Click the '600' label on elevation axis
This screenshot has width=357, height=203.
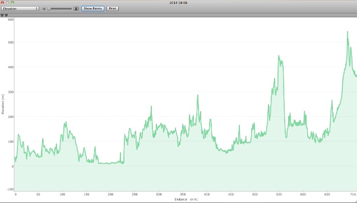(x=11, y=20)
